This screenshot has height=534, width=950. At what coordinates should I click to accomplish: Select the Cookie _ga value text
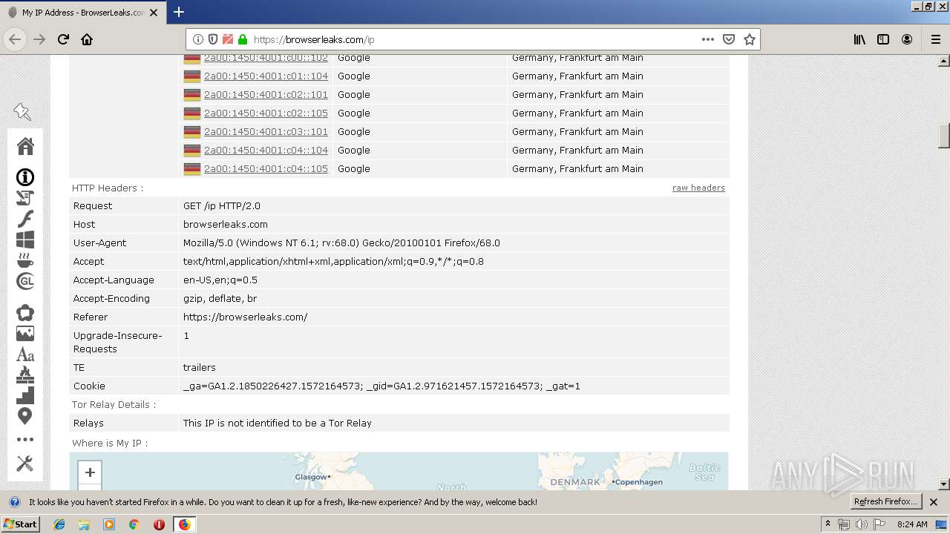(381, 386)
